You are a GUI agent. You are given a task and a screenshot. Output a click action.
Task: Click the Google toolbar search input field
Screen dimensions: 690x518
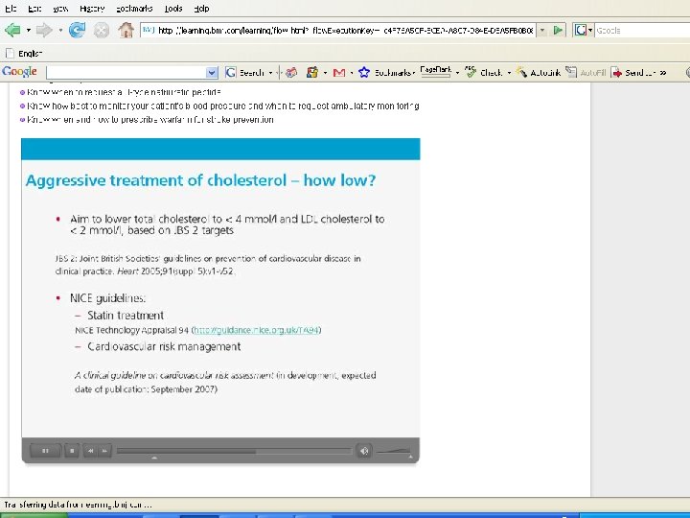click(126, 73)
